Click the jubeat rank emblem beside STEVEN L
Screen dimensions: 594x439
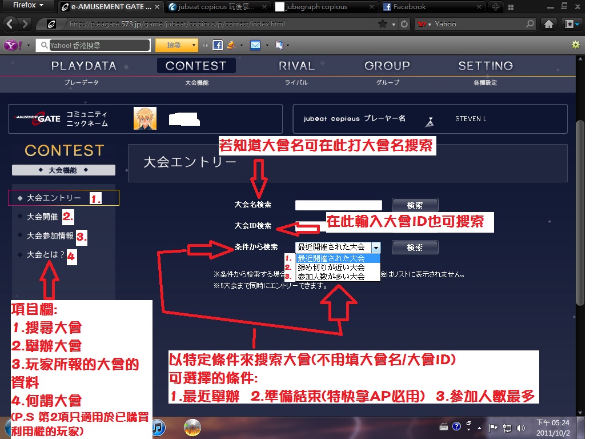point(430,122)
